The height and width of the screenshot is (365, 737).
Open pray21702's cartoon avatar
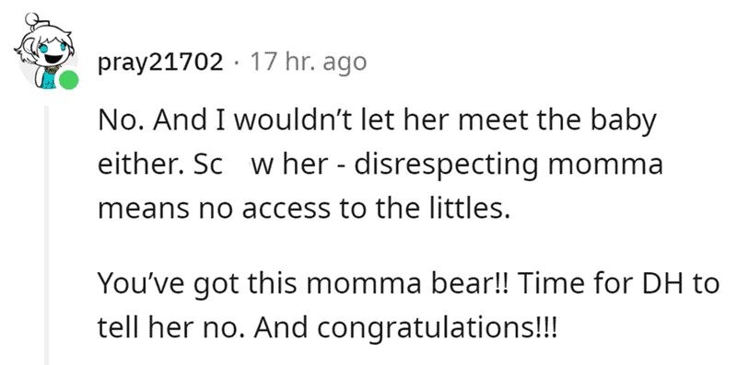tap(45, 52)
